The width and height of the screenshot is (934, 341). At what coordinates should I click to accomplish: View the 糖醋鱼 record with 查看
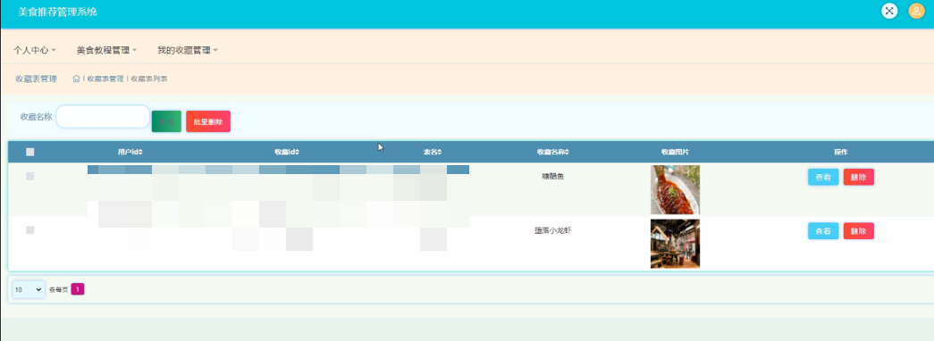point(823,178)
